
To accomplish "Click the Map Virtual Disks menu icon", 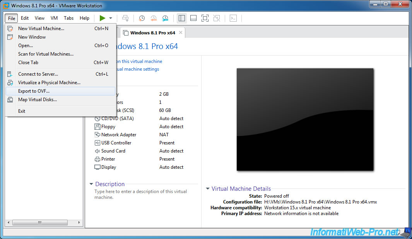I will coord(10,100).
